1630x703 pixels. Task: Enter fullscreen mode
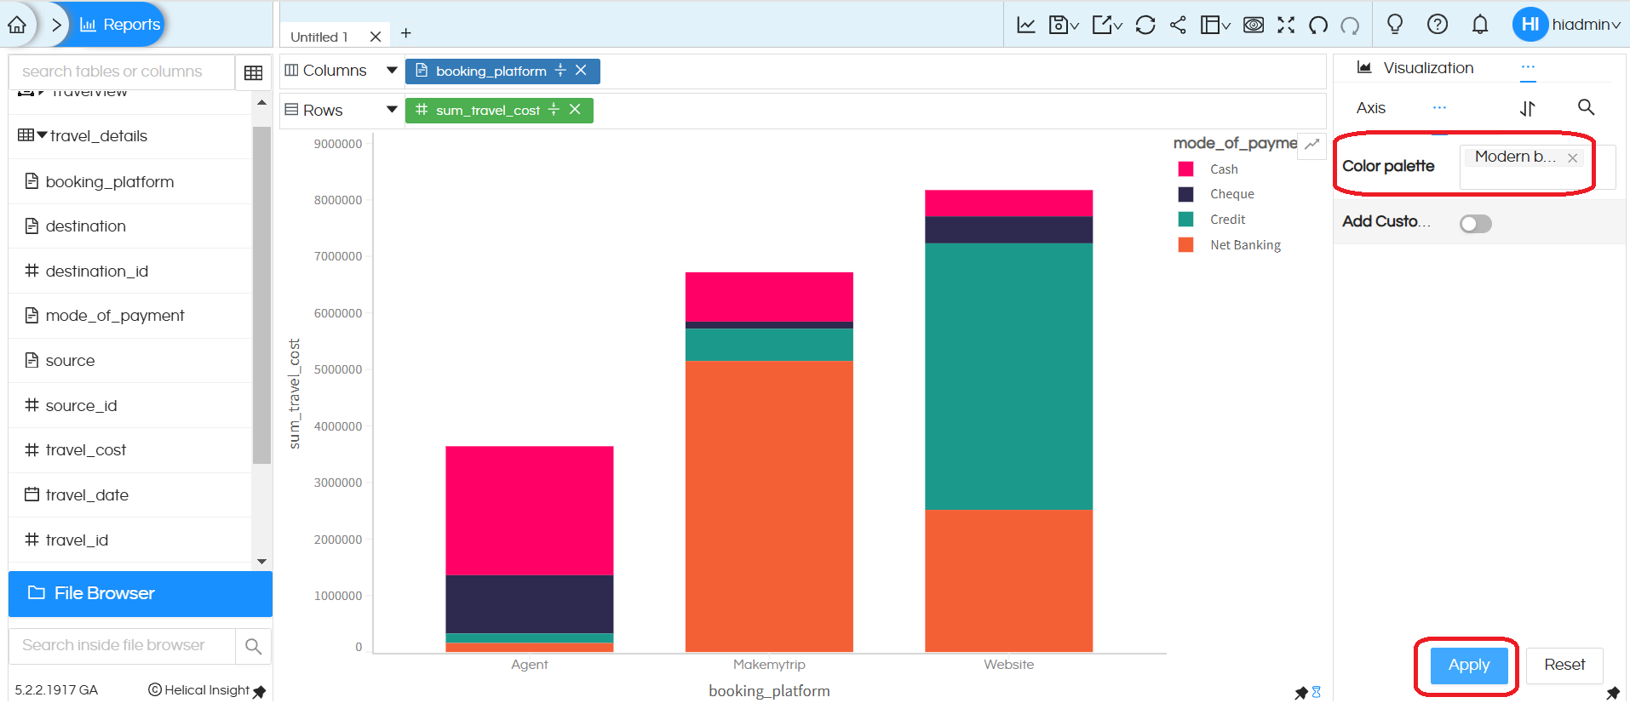point(1286,25)
